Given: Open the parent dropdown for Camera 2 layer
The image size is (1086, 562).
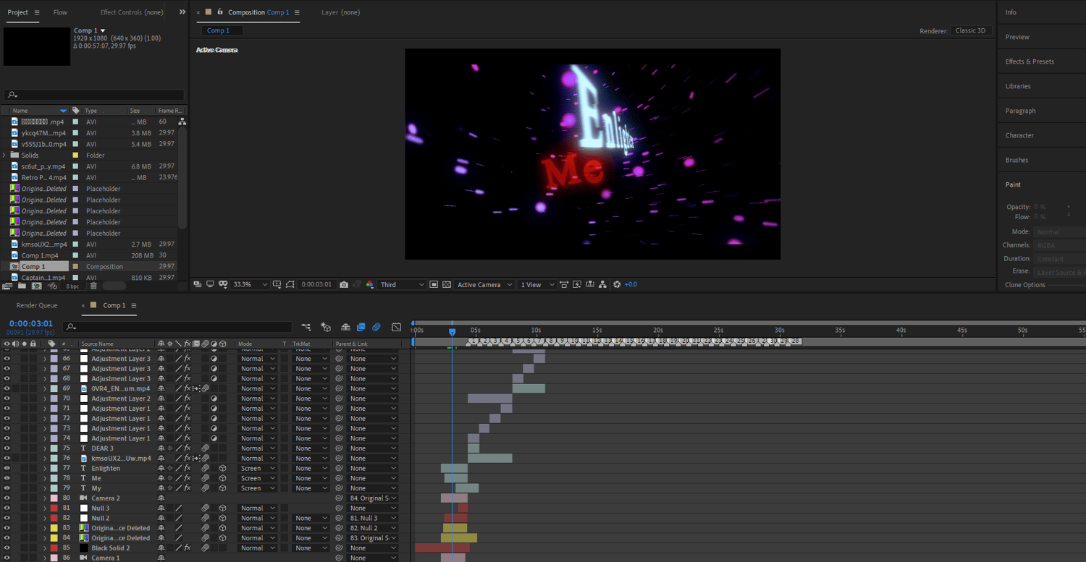Looking at the screenshot, I should [x=374, y=498].
